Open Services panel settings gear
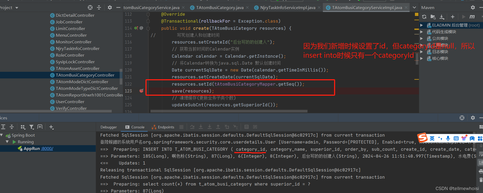Image resolution: width=483 pixels, height=193 pixels. (473, 118)
